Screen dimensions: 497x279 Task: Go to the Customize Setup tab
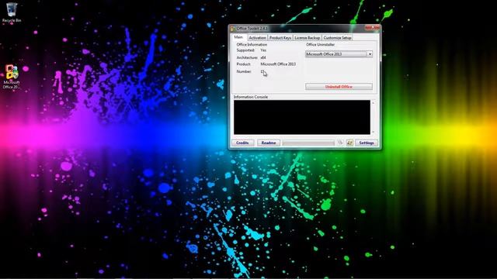(x=337, y=38)
